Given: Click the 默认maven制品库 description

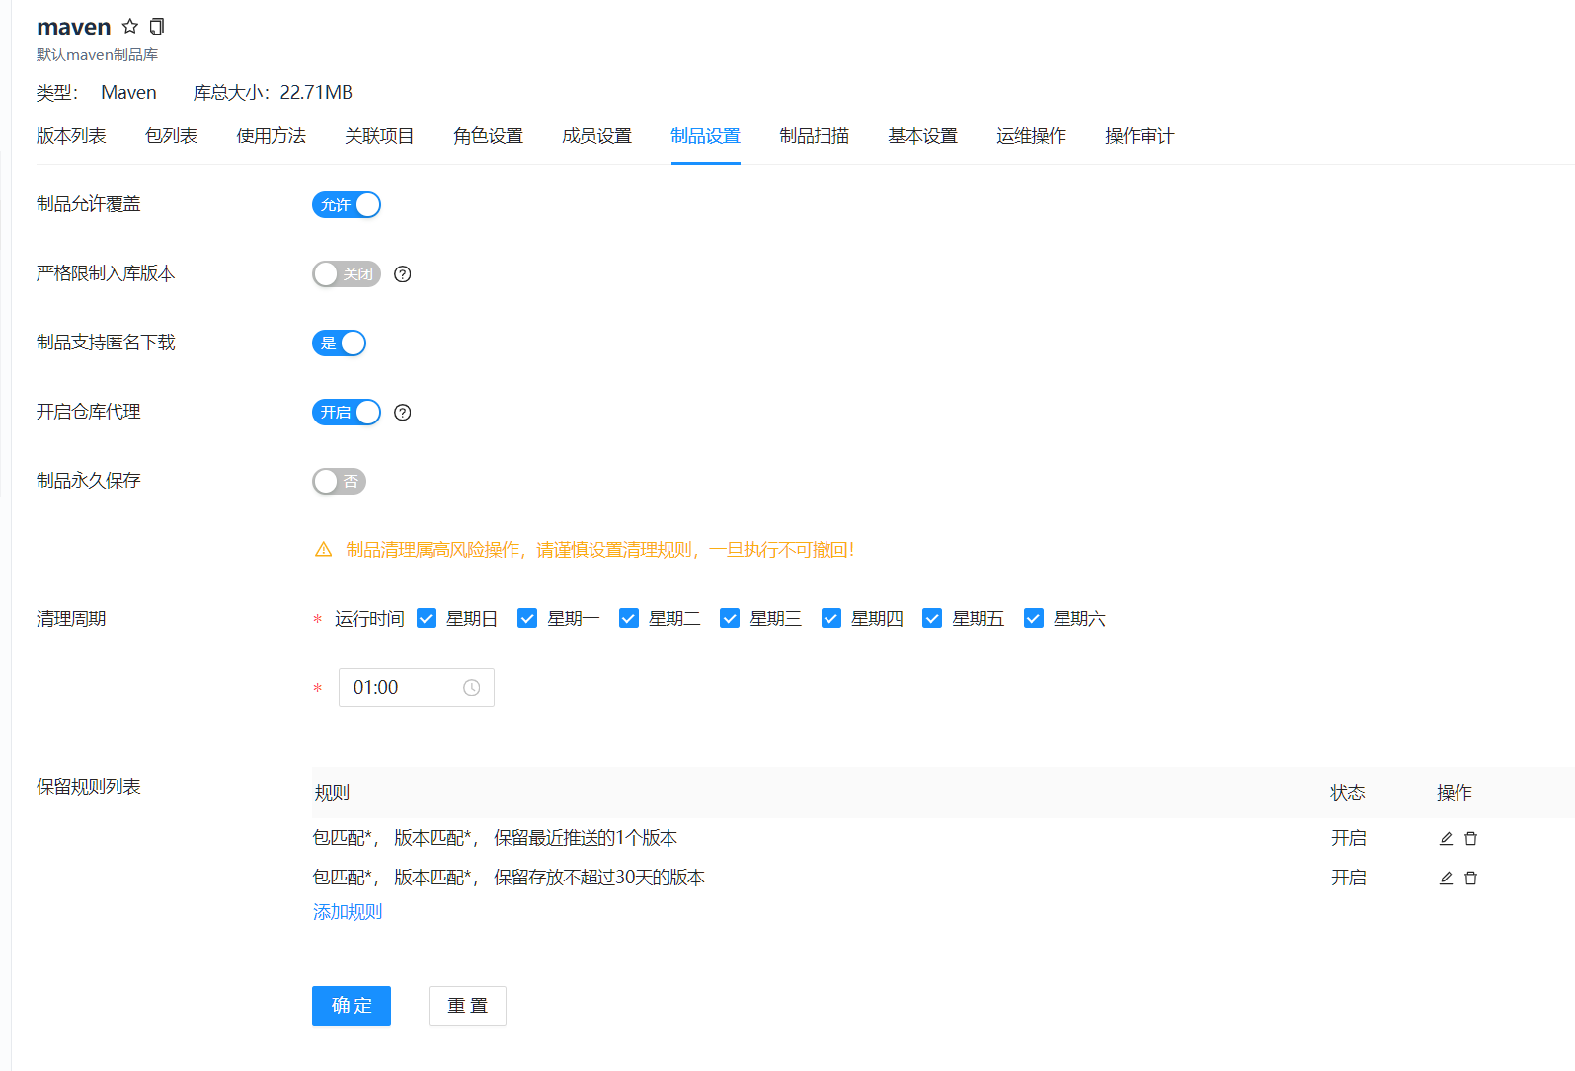Looking at the screenshot, I should coord(98,55).
